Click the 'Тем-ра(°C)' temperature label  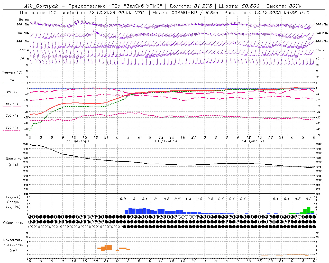[x=12, y=73]
